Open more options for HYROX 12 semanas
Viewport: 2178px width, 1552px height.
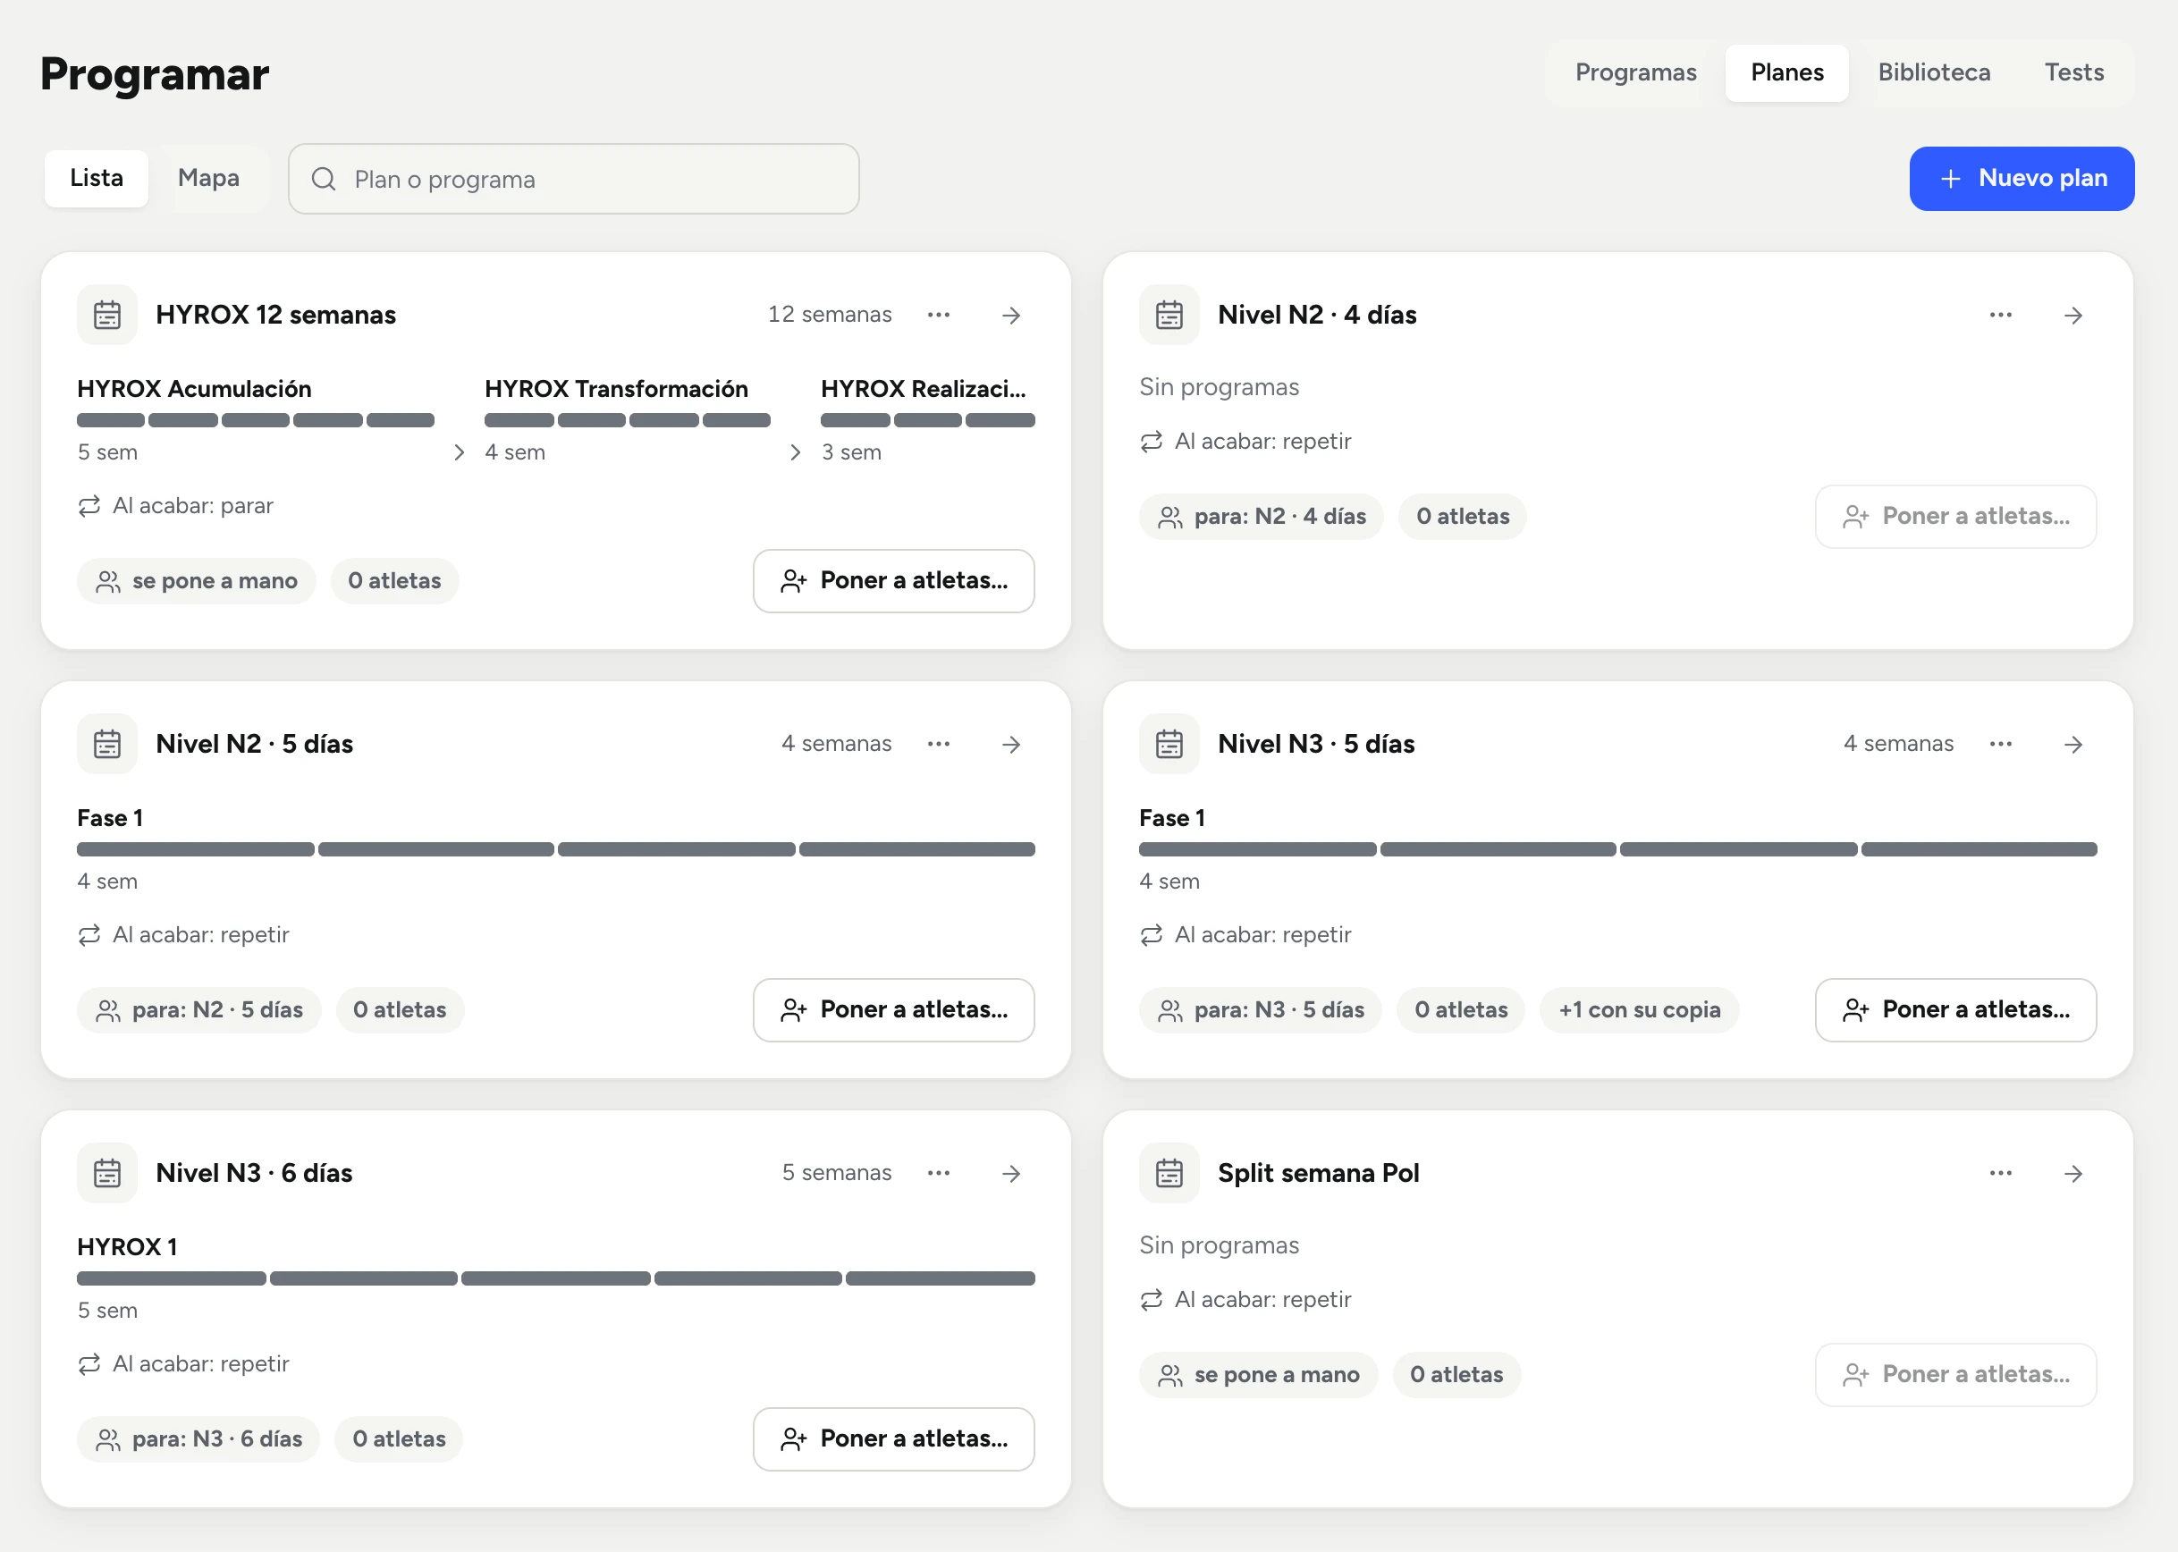coord(939,316)
